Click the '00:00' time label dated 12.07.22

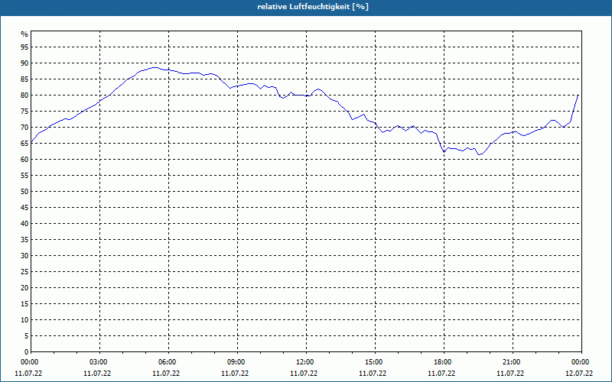pos(579,362)
